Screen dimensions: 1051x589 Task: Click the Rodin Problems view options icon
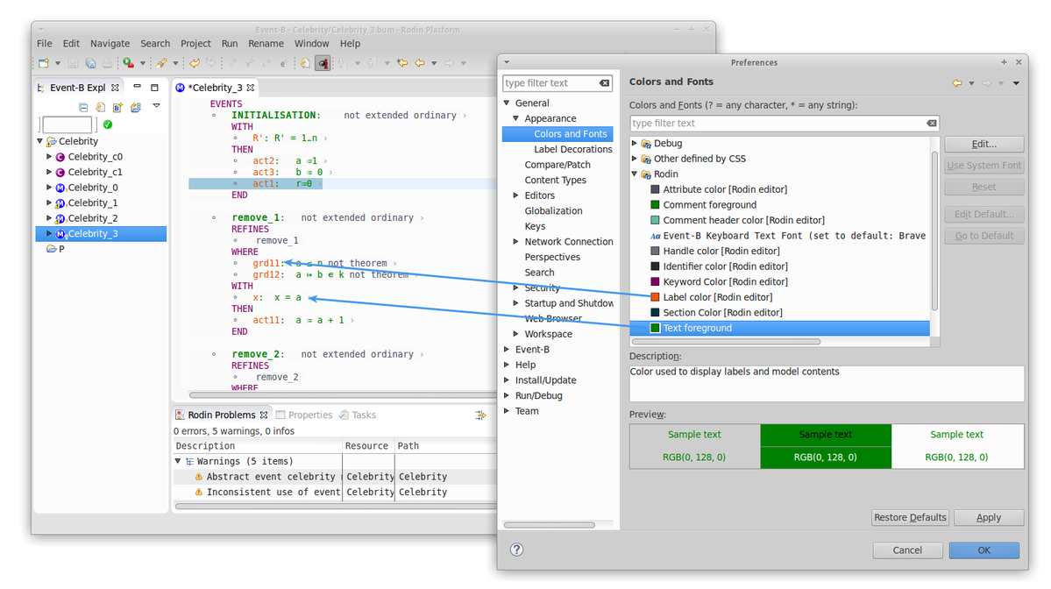(x=480, y=415)
